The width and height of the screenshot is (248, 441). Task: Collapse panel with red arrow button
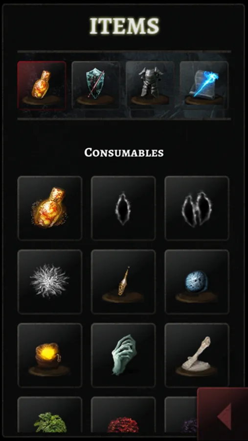coord(223,414)
